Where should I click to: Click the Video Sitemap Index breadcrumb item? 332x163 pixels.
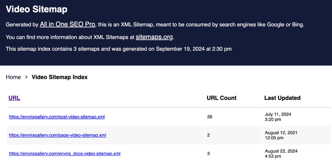[59, 77]
